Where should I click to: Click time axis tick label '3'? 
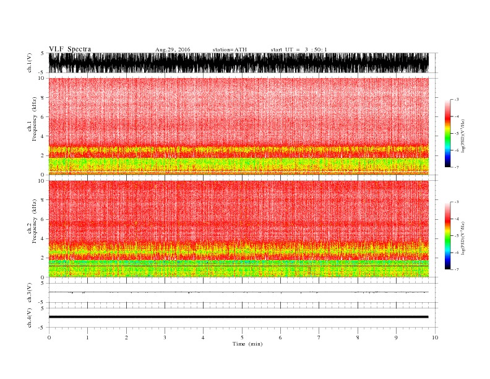(x=165, y=338)
